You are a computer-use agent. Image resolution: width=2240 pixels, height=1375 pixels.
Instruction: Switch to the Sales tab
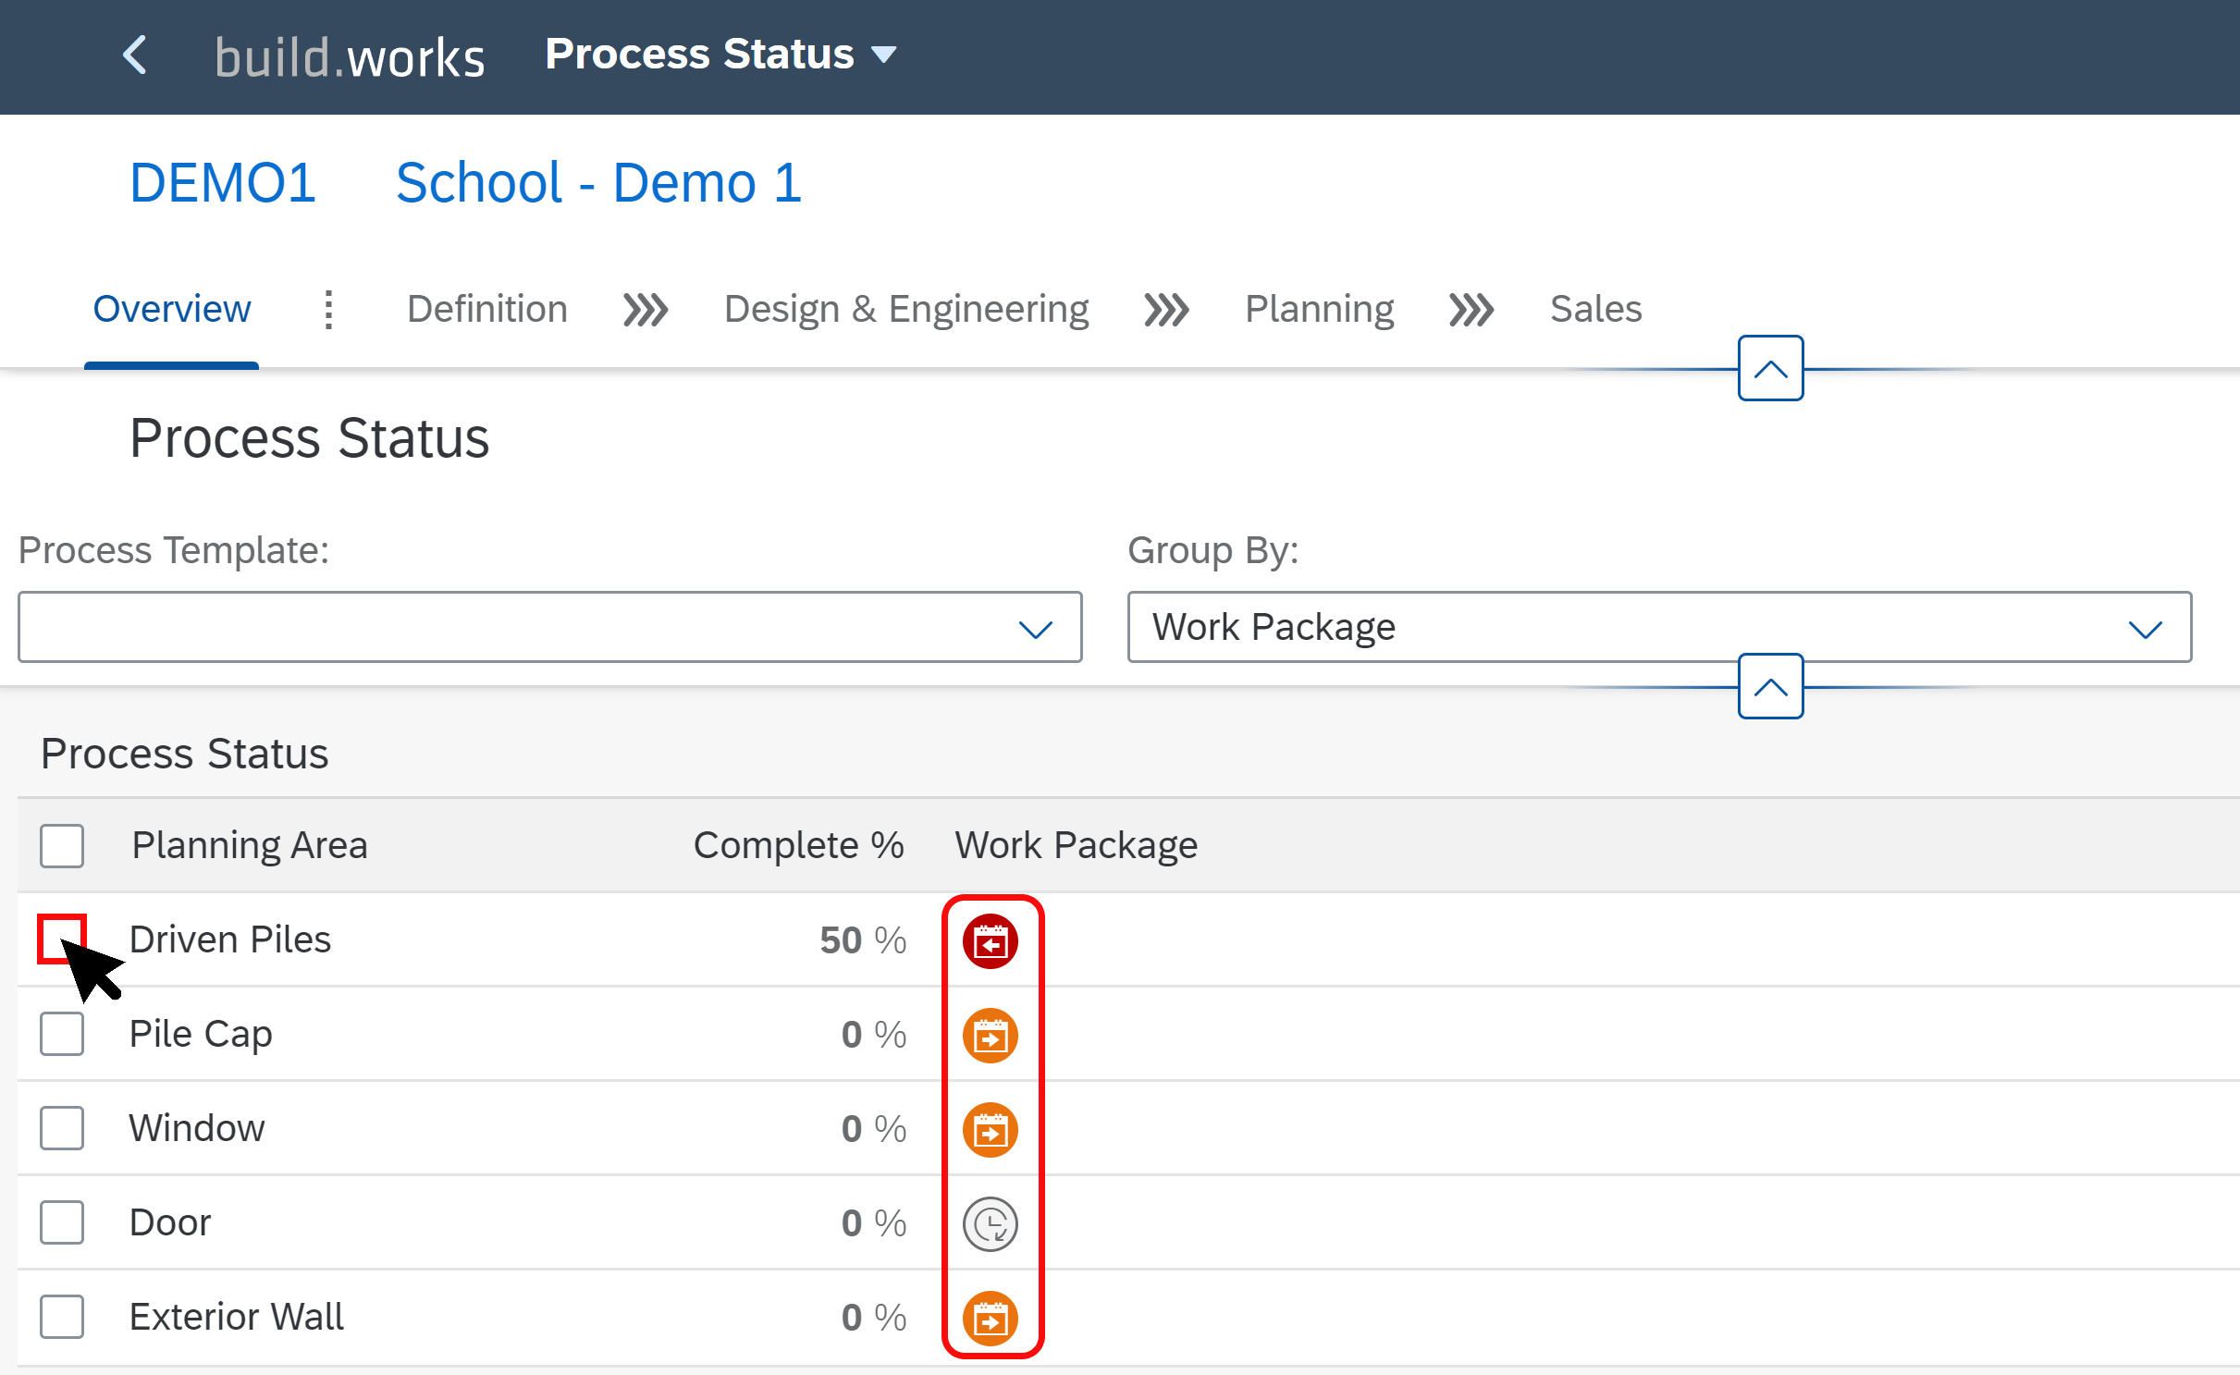click(x=1596, y=309)
